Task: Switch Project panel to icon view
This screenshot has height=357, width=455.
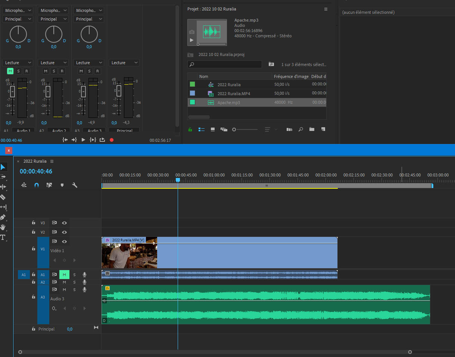Action: pos(213,129)
